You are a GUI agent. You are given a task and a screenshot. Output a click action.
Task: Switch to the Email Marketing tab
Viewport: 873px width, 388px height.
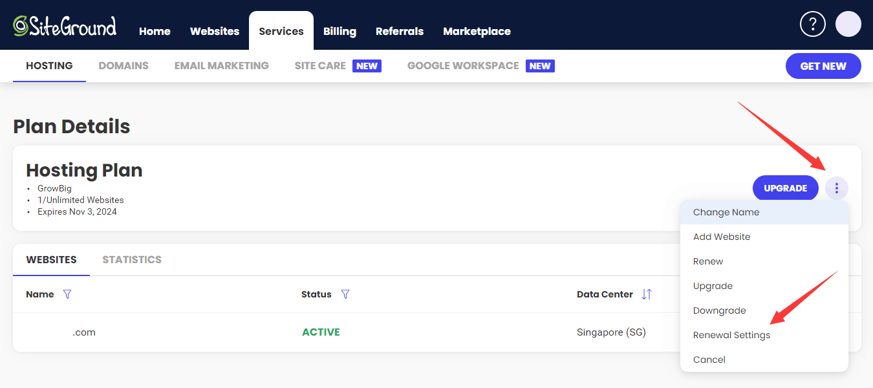tap(221, 66)
